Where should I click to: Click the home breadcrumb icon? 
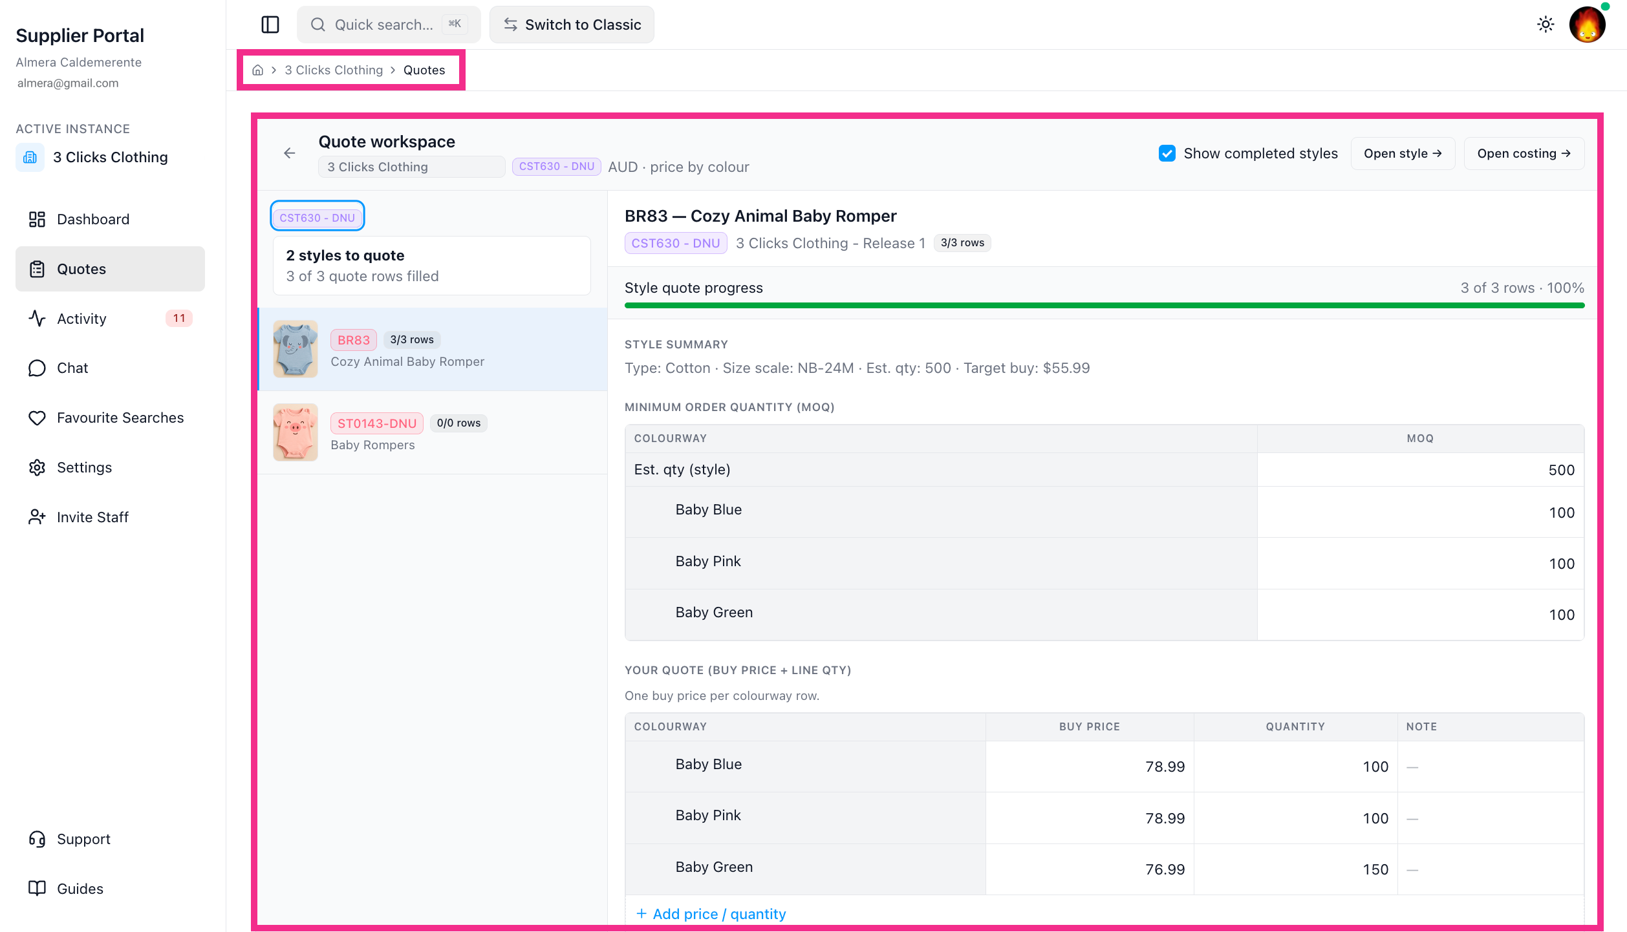(257, 70)
